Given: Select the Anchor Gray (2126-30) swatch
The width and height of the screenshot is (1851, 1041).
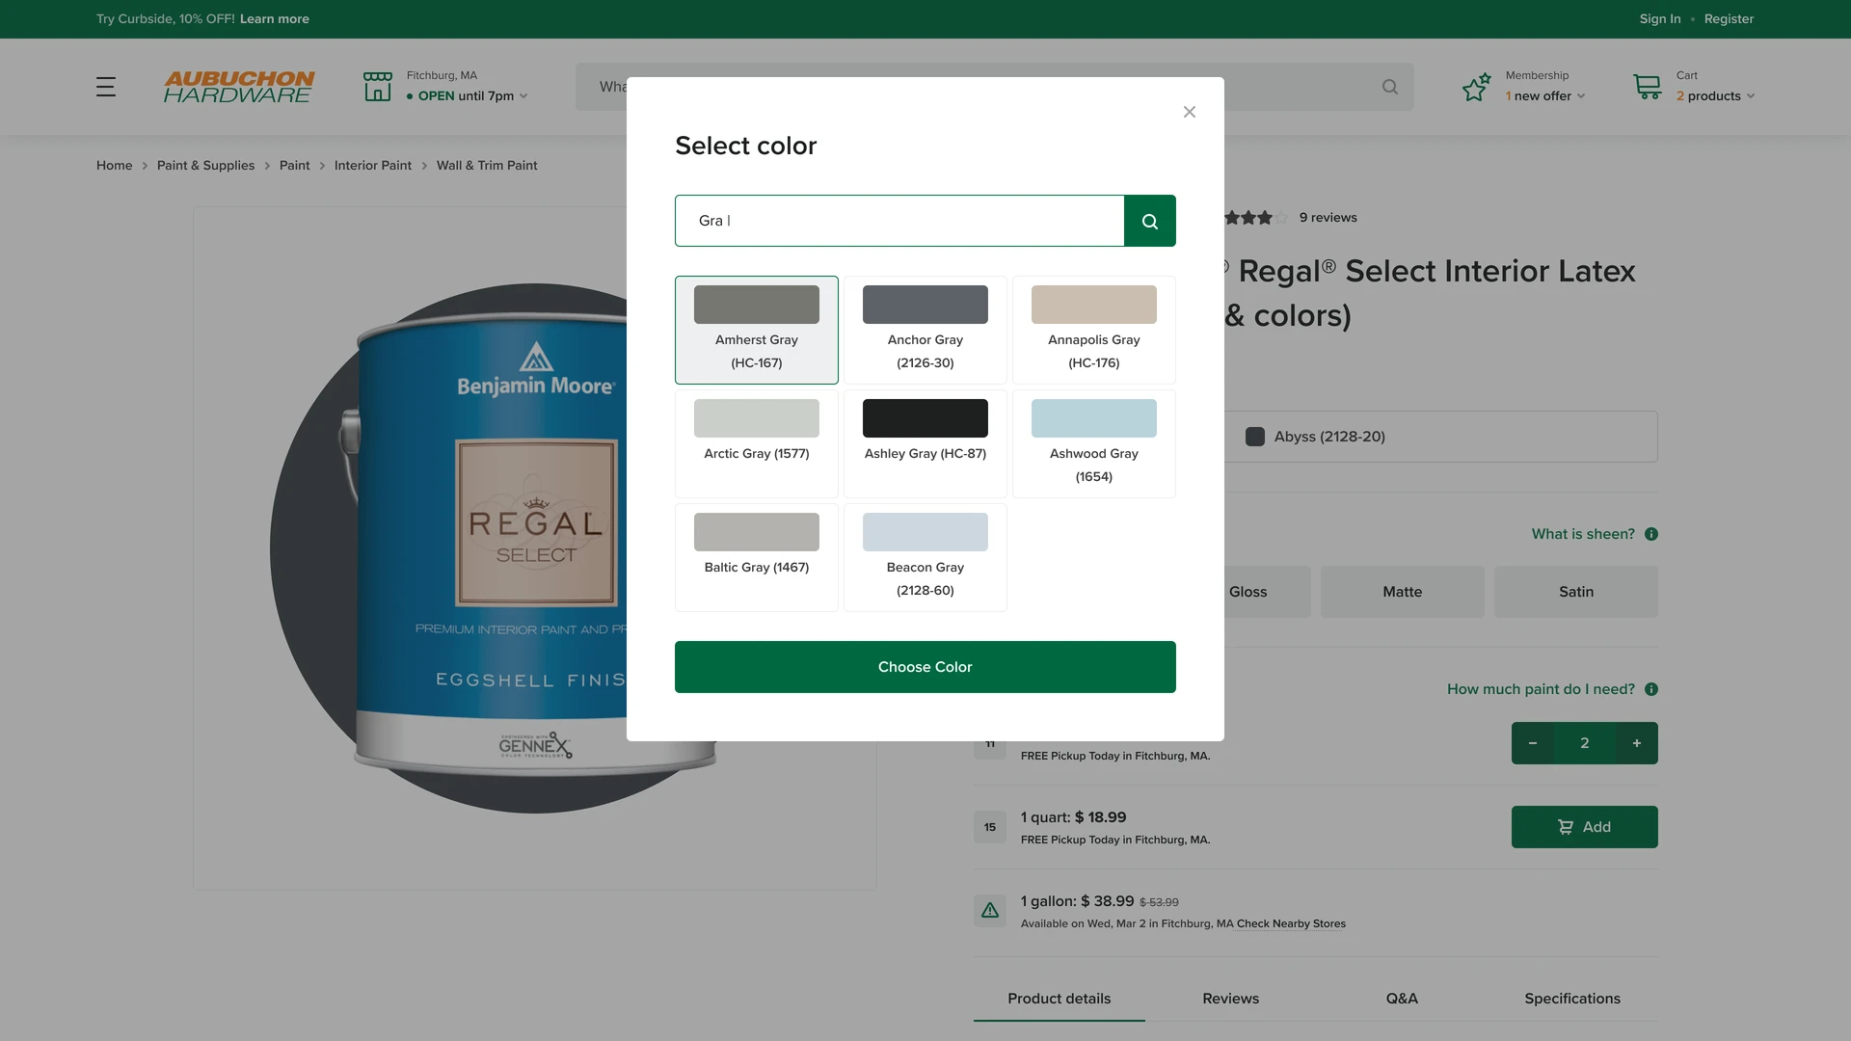Looking at the screenshot, I should (x=925, y=330).
